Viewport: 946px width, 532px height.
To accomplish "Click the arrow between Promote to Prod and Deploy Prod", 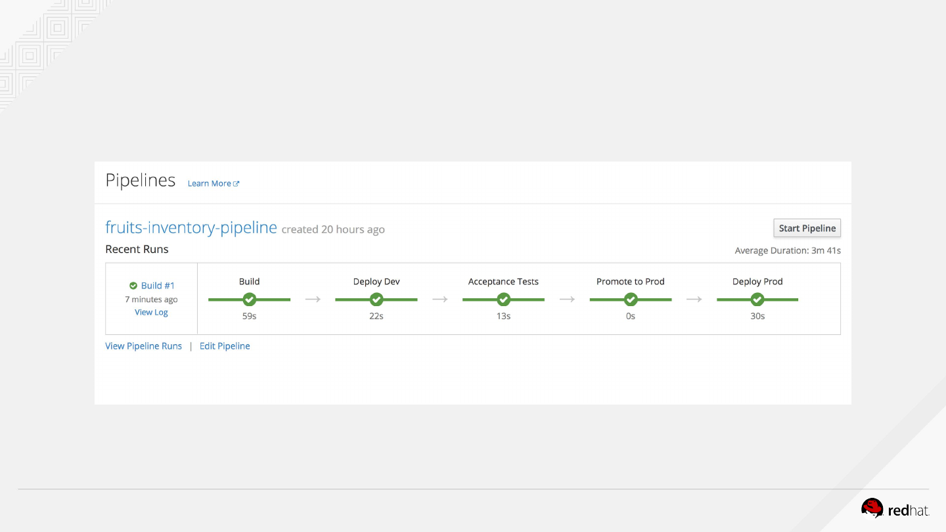I will pos(694,299).
